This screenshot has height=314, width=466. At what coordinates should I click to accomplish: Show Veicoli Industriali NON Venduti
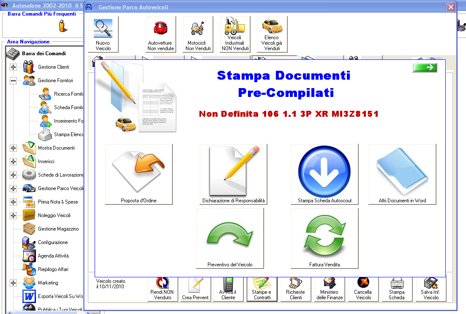235,34
